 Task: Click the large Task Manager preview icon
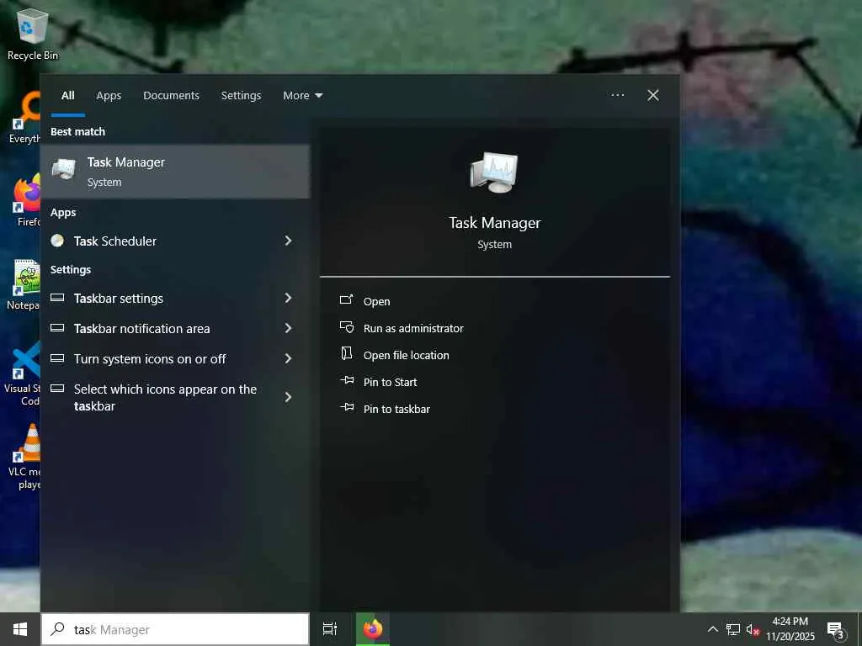(x=494, y=172)
